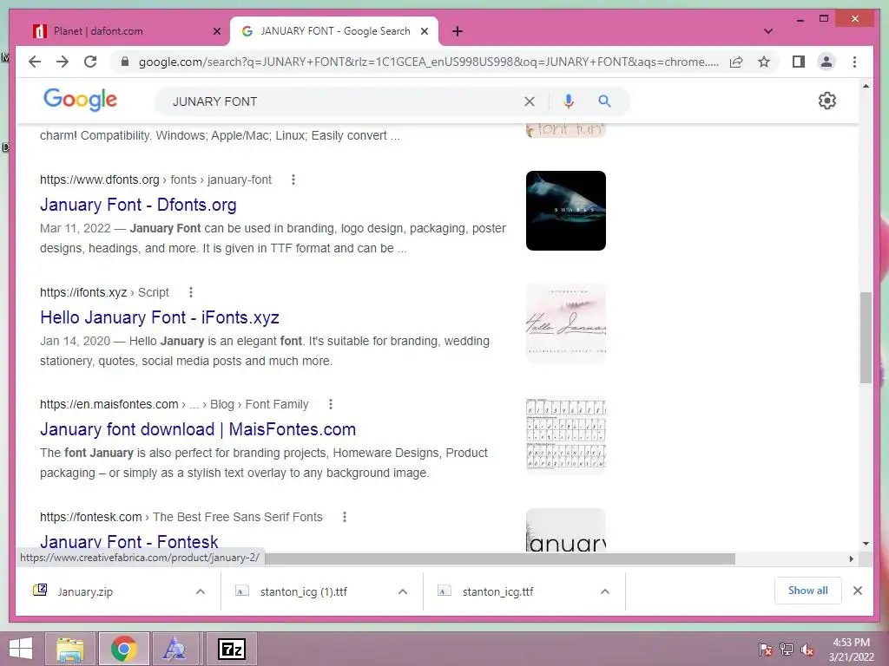The width and height of the screenshot is (889, 666).
Task: Click scroll right arrow
Action: [851, 559]
